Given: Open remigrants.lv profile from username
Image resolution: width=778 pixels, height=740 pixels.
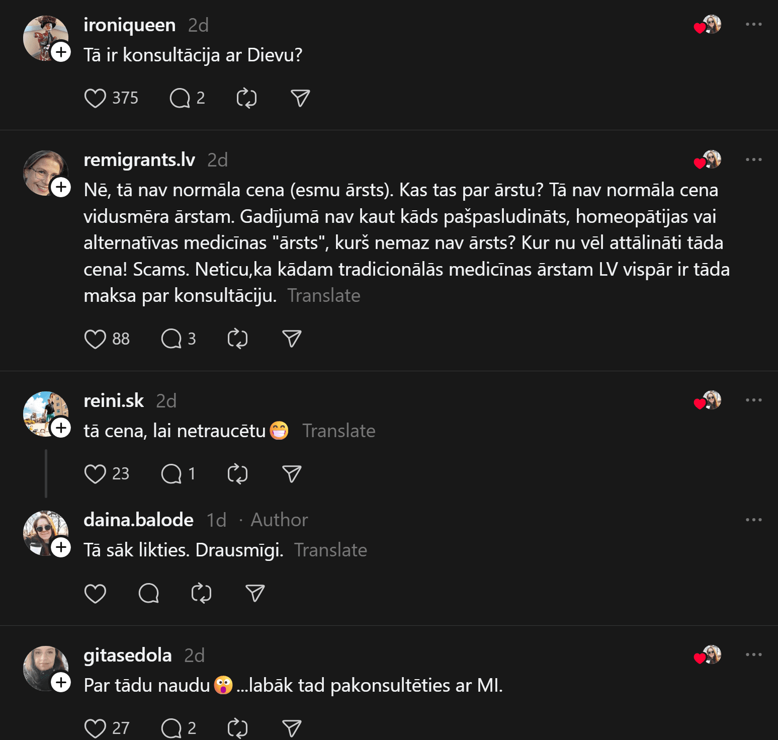Looking at the screenshot, I should tap(139, 160).
